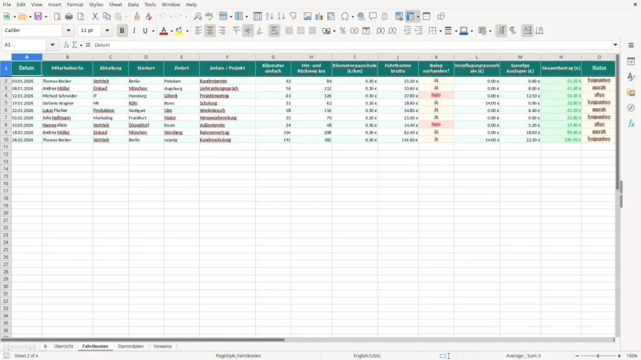Open the sidebar Navigator deck
Image resolution: width=641 pixels, height=360 pixels.
pos(631,107)
